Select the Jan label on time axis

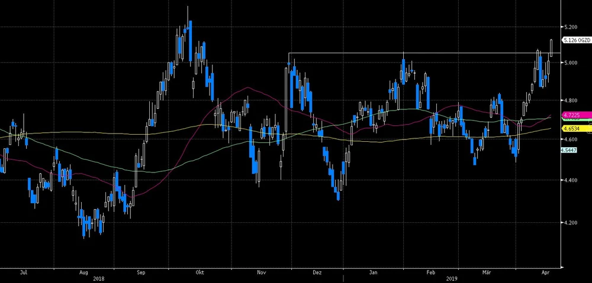point(373,273)
